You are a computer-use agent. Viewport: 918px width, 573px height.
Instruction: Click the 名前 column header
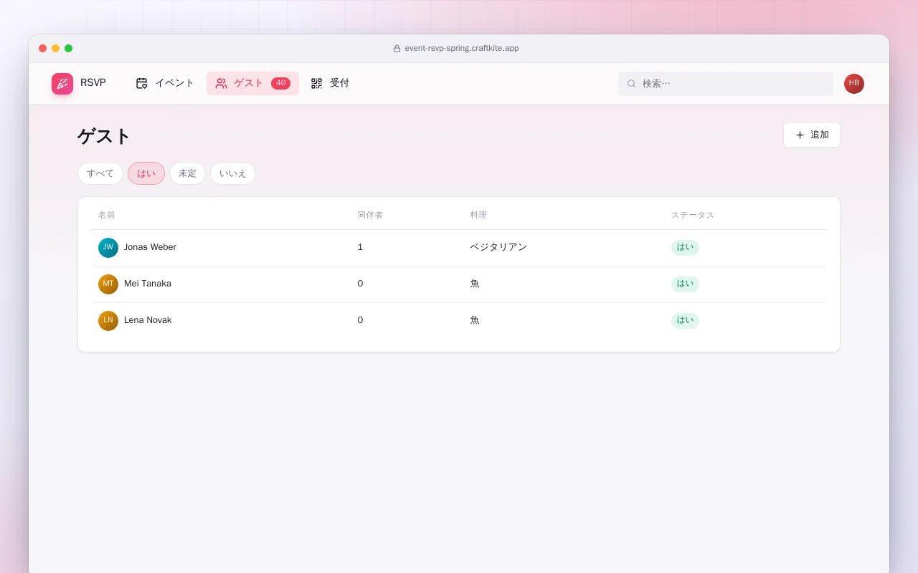(107, 215)
